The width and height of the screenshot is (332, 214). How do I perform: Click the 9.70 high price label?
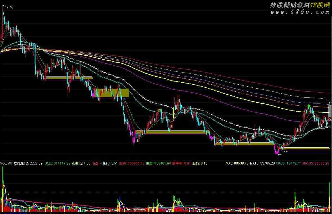[10, 7]
